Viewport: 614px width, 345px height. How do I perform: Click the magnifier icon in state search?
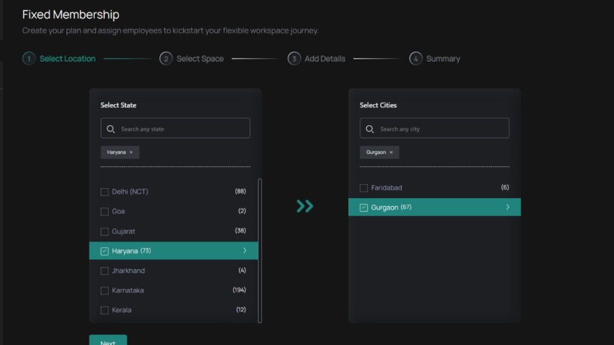[110, 129]
